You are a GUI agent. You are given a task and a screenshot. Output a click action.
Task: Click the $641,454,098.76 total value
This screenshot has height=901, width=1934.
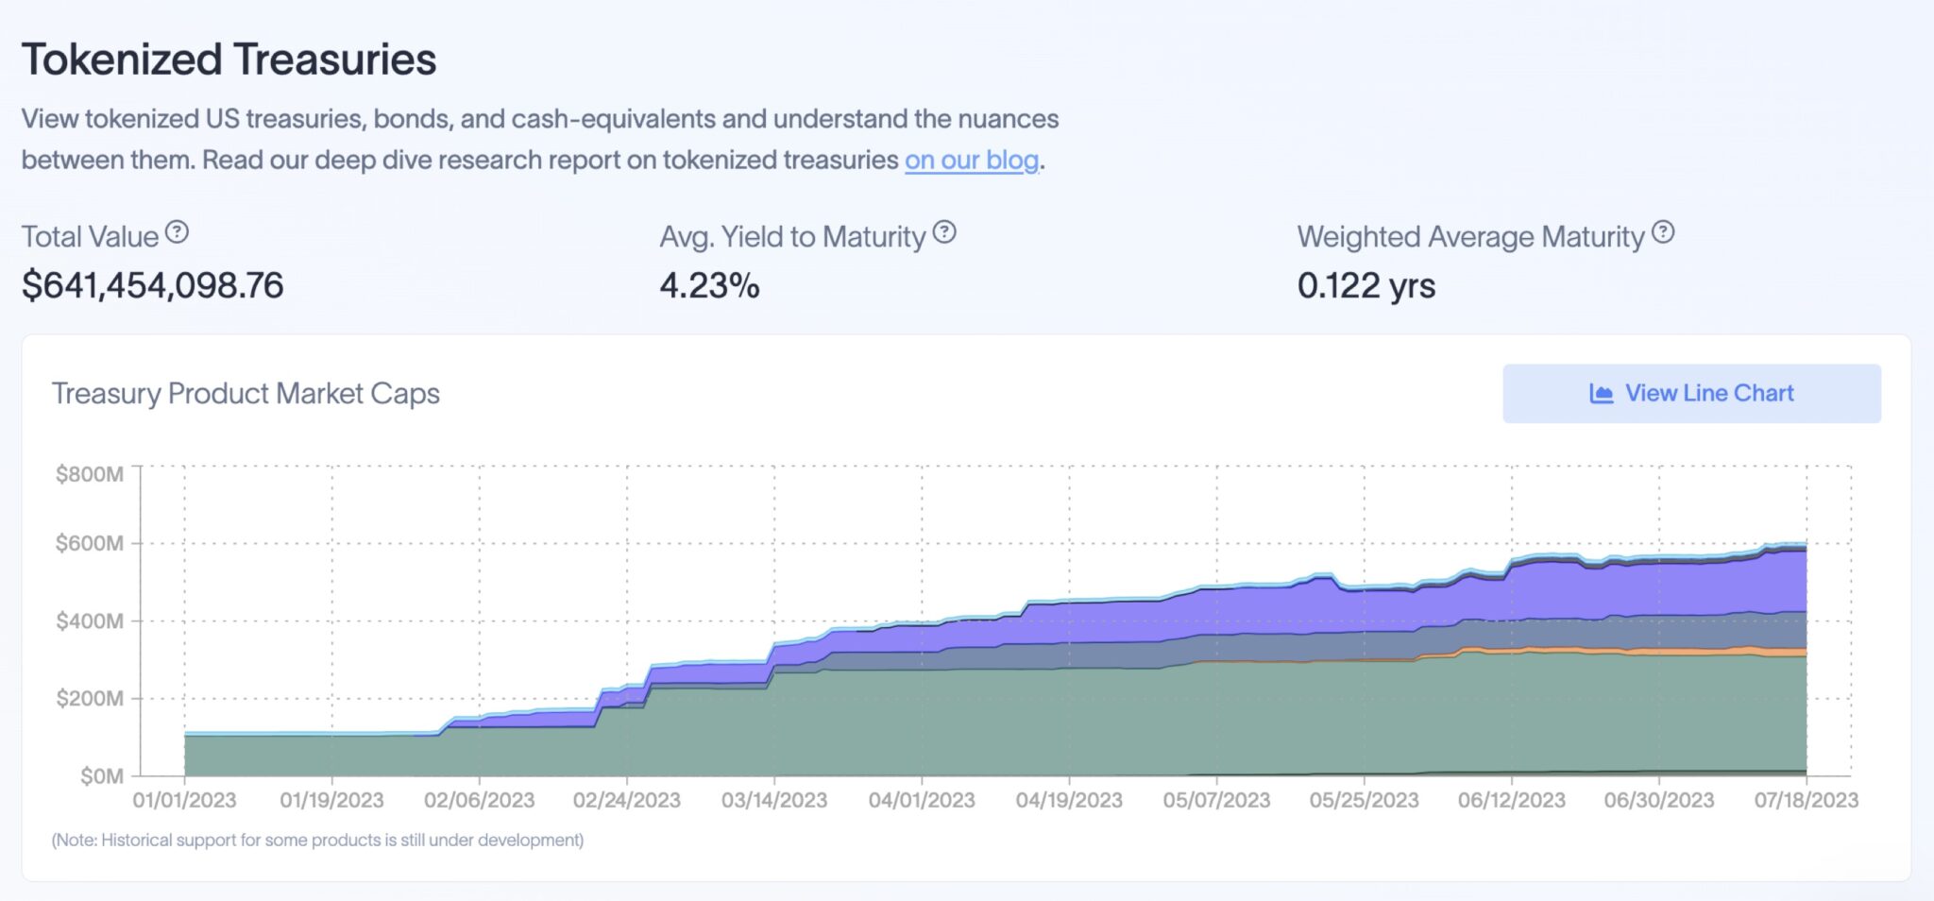coord(153,285)
